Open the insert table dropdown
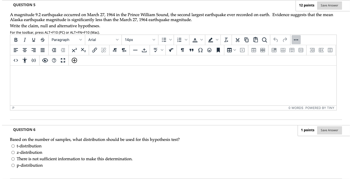This screenshot has height=179, width=354. coord(231,50)
